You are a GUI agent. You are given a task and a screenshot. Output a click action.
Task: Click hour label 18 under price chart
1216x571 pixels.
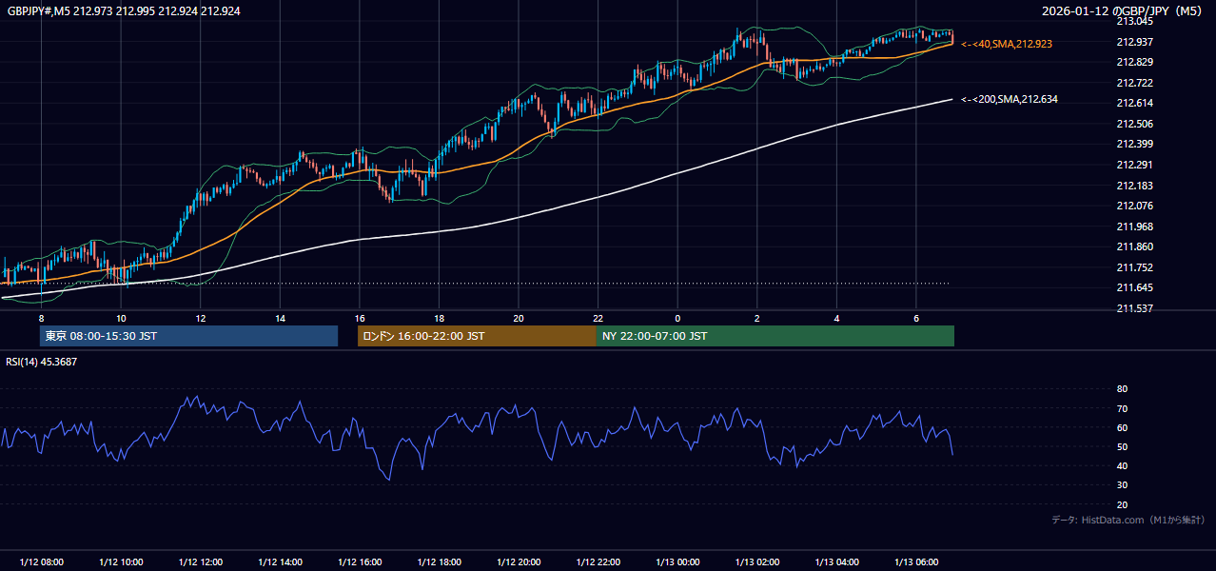439,318
